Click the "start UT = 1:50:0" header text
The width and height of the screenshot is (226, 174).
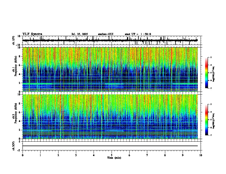(x=138, y=34)
